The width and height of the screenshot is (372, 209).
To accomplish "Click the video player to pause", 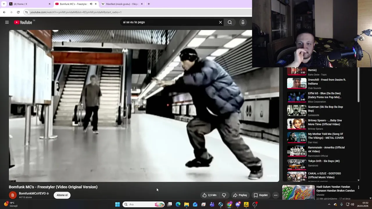I will 144,106.
